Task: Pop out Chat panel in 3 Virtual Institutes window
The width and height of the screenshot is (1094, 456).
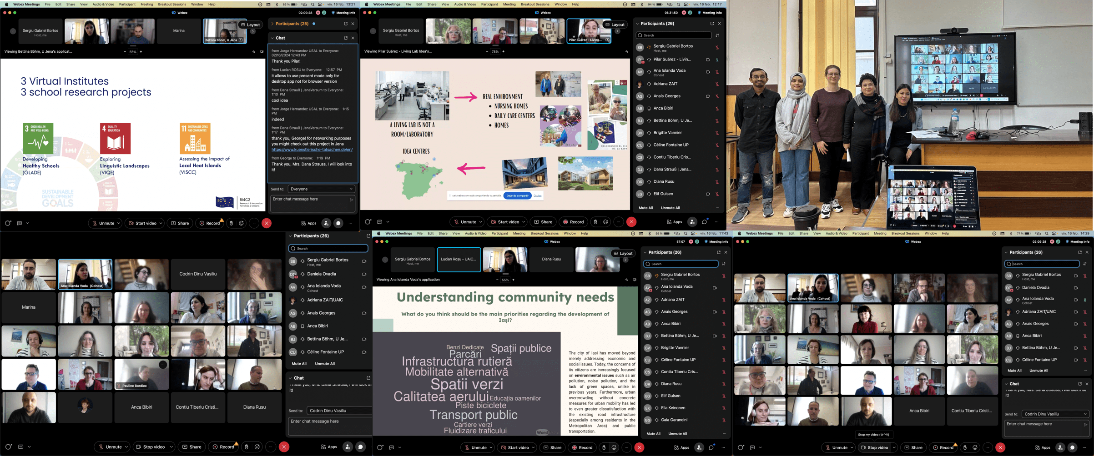Action: point(346,38)
